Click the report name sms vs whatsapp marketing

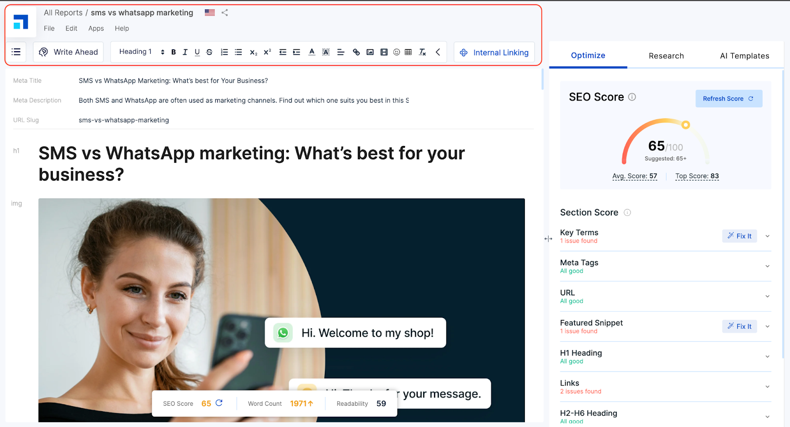[x=142, y=13]
